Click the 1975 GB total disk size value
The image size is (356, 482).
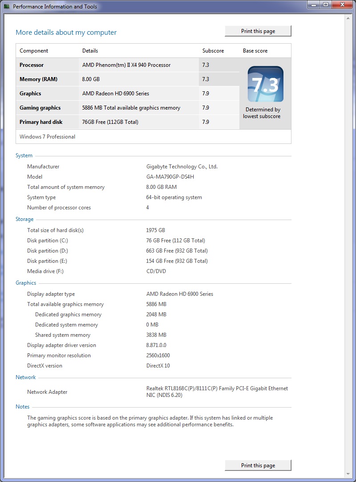click(x=155, y=230)
